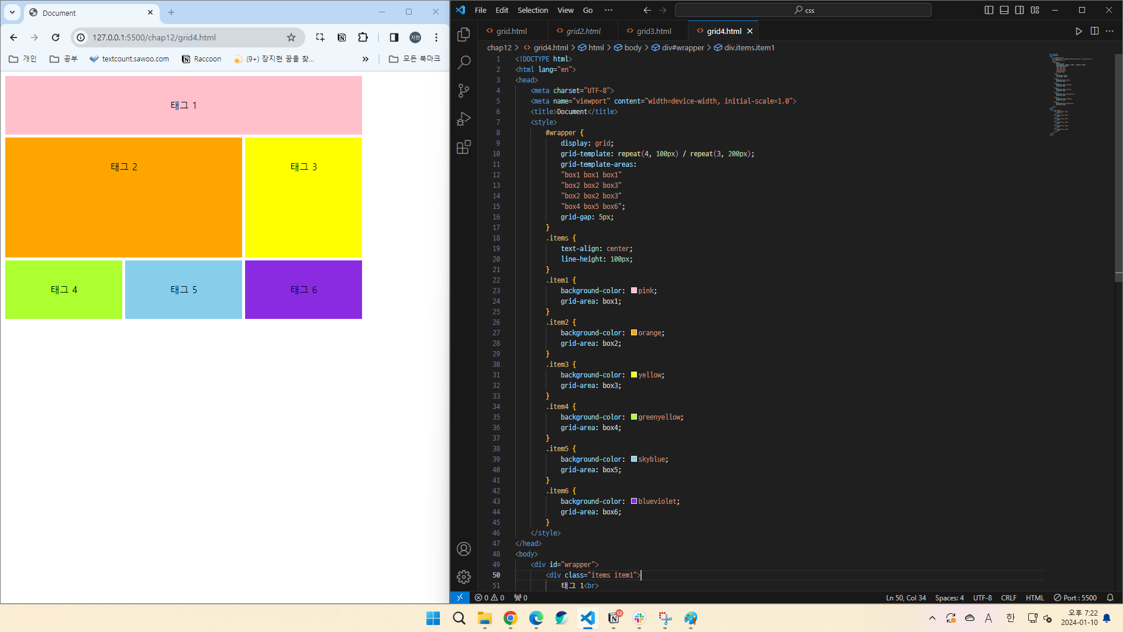This screenshot has height=632, width=1123.
Task: Click the greenyellow color swatch in code
Action: (x=634, y=417)
